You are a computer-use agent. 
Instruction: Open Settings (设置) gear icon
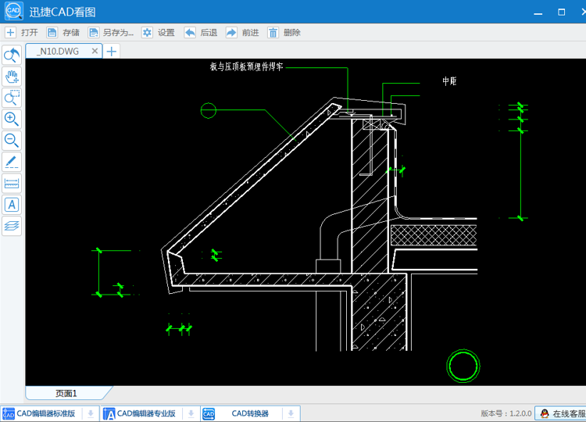(x=147, y=33)
